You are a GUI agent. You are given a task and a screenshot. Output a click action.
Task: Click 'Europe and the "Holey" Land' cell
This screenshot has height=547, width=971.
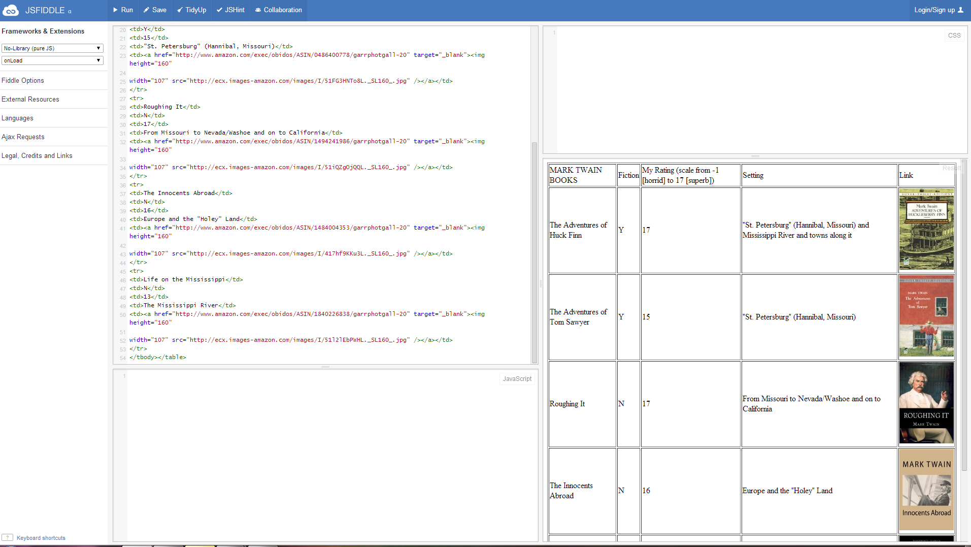pos(819,491)
